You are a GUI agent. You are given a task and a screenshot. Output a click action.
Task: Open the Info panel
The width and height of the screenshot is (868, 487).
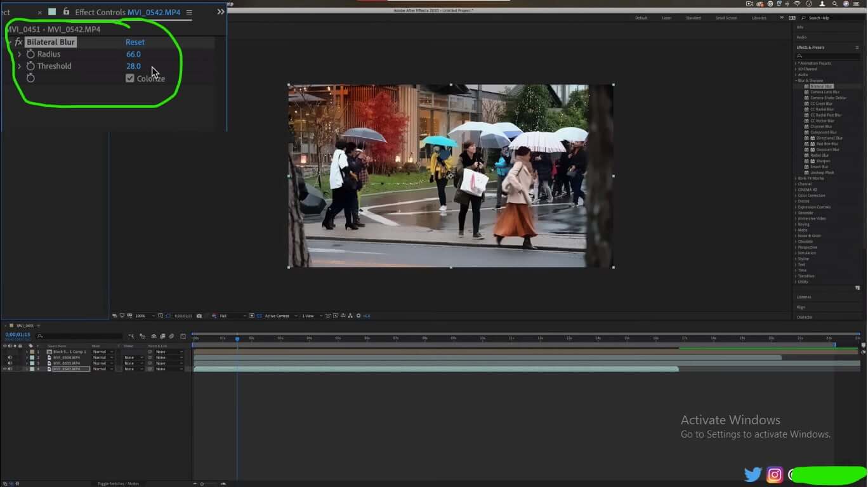coord(800,27)
